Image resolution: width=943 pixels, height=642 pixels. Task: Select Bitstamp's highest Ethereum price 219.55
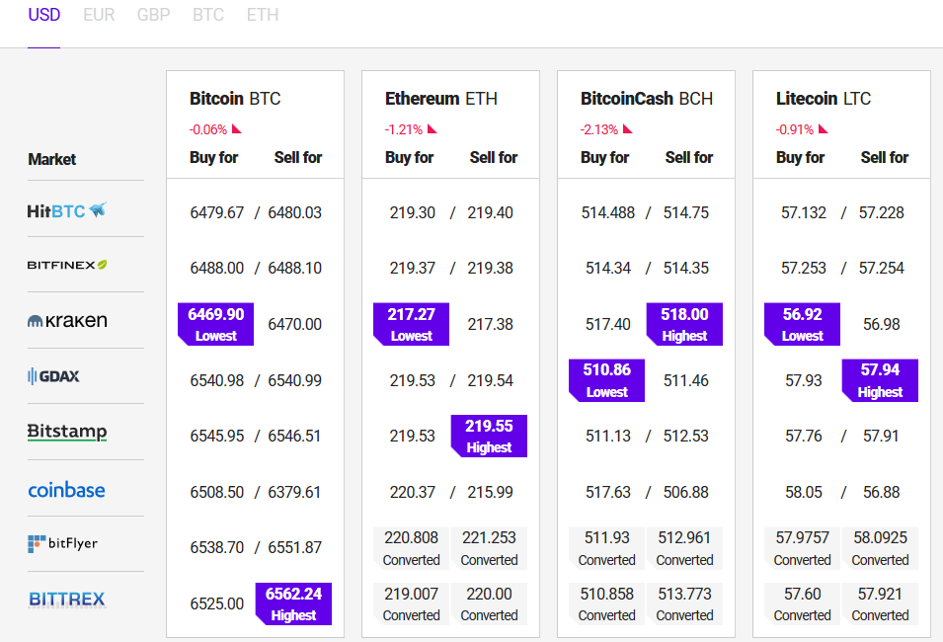pyautogui.click(x=489, y=436)
